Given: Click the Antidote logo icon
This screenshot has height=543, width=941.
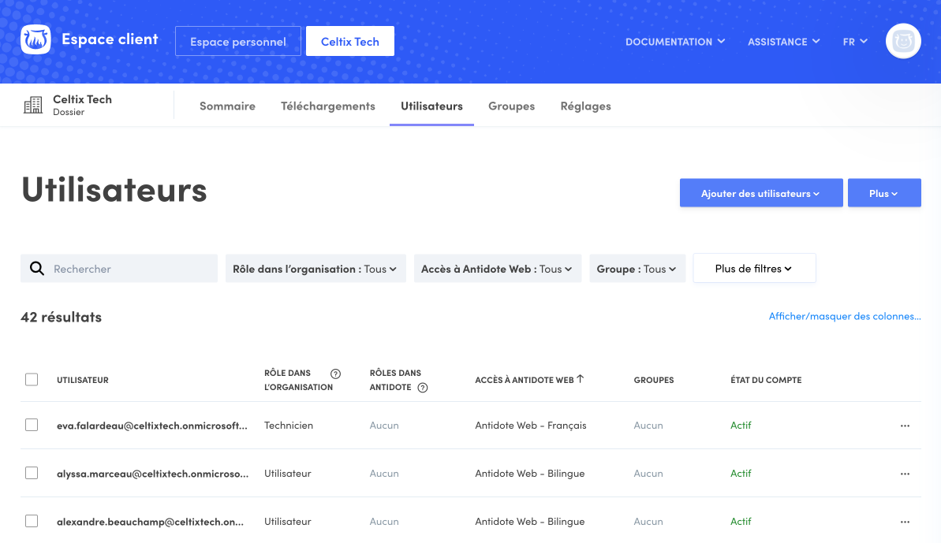Looking at the screenshot, I should 35,40.
